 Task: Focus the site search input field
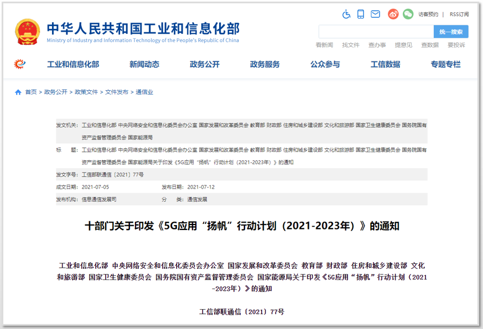(376, 32)
